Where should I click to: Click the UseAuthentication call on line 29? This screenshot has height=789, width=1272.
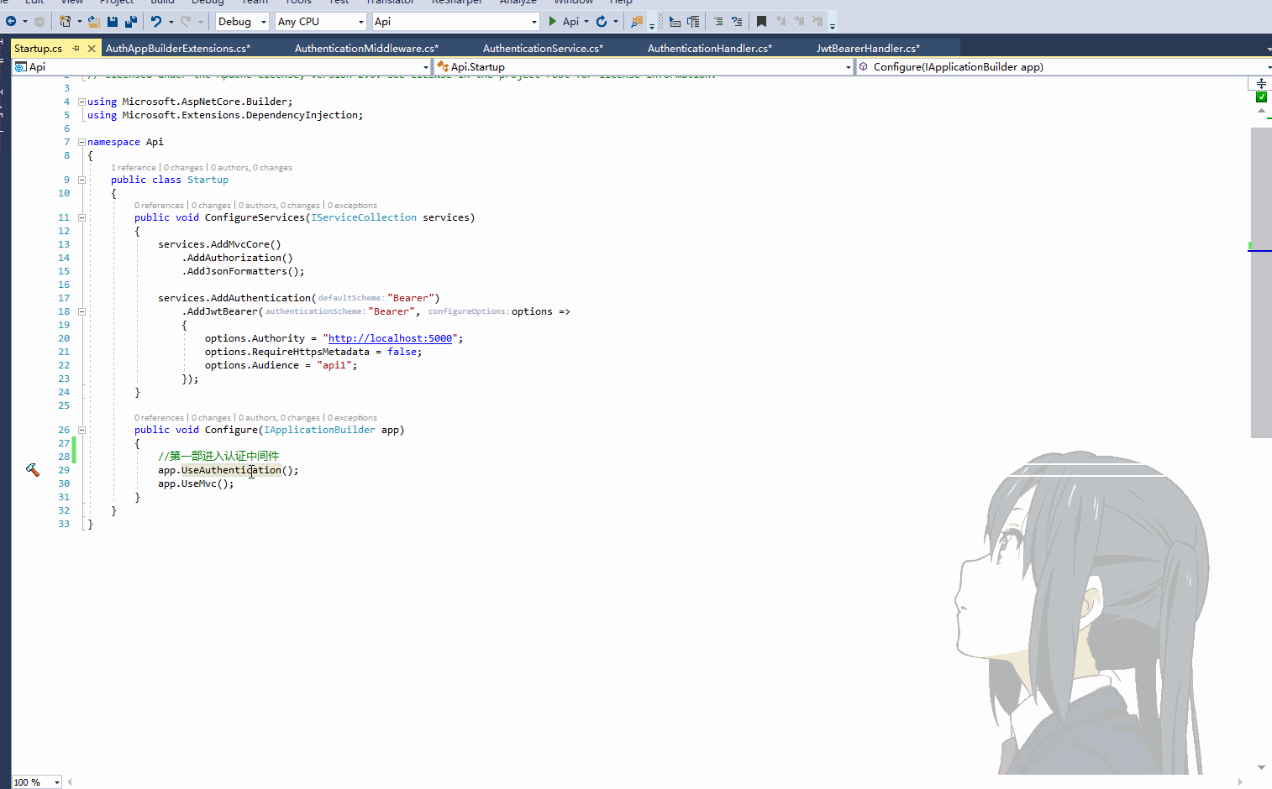(231, 470)
